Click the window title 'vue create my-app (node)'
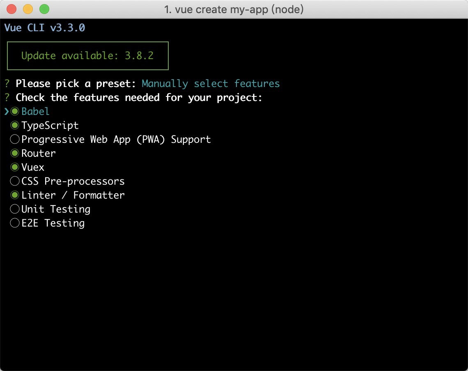This screenshot has width=468, height=371. pos(234,9)
